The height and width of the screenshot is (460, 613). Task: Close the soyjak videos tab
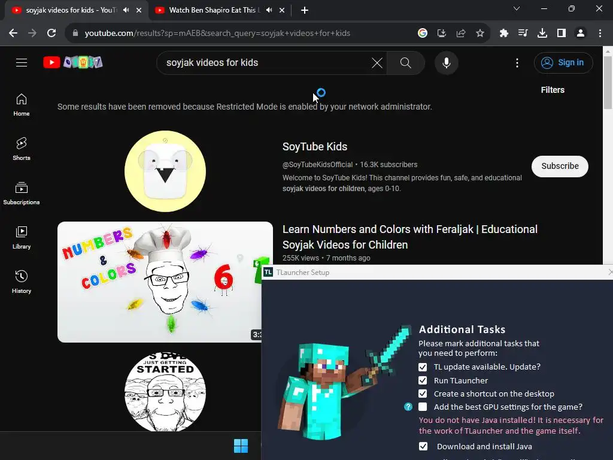(139, 10)
